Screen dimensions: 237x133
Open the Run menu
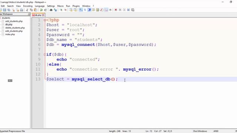68,6
